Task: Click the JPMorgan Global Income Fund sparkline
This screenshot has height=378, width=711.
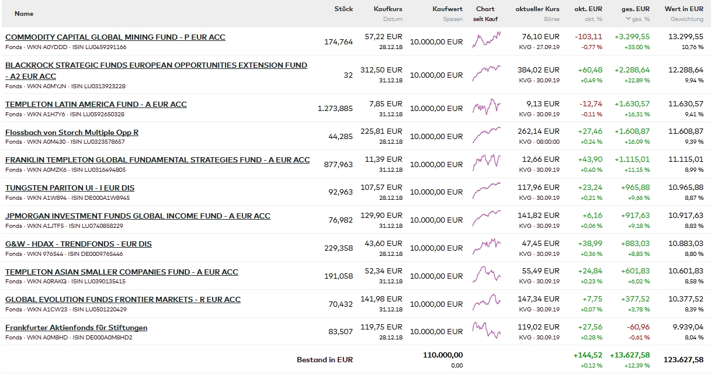Action: click(x=486, y=219)
